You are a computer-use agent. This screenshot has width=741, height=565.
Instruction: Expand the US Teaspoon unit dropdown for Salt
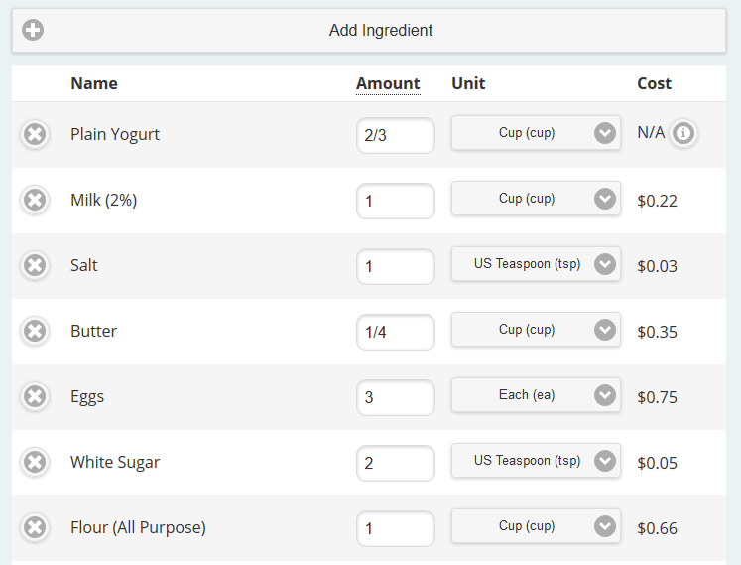click(x=536, y=264)
